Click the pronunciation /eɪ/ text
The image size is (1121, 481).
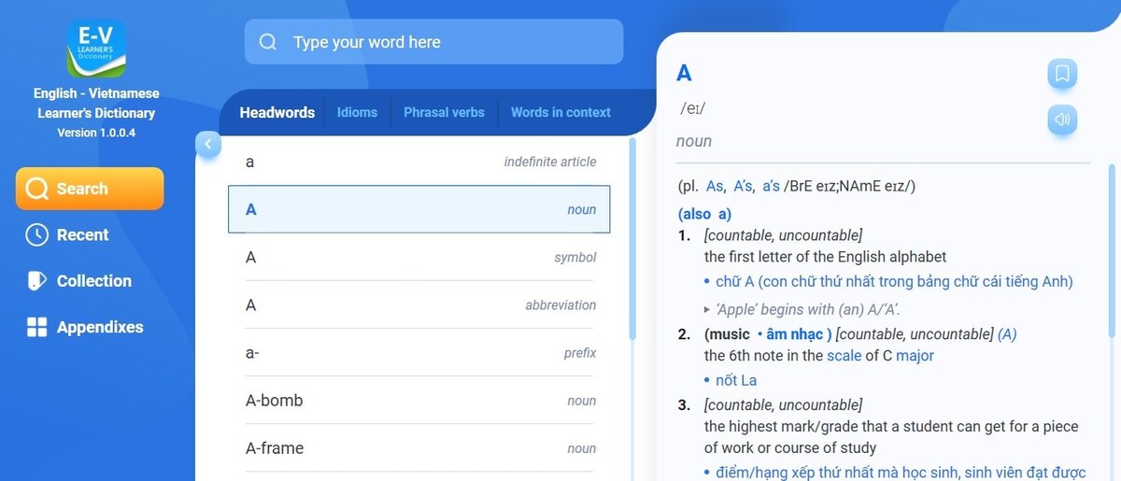pos(692,108)
